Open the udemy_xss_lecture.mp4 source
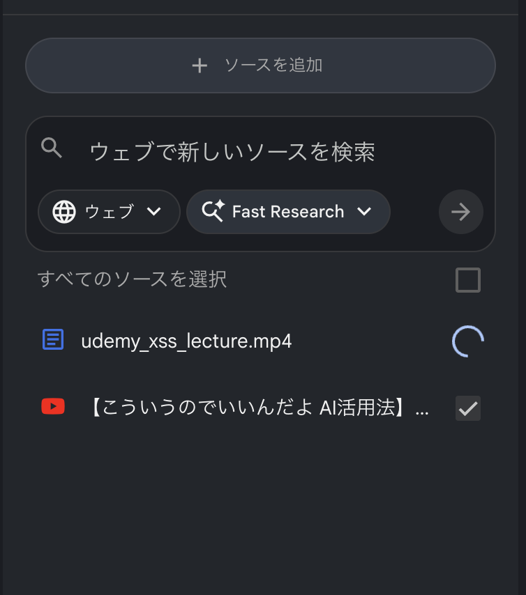Viewport: 526px width, 595px height. click(186, 341)
